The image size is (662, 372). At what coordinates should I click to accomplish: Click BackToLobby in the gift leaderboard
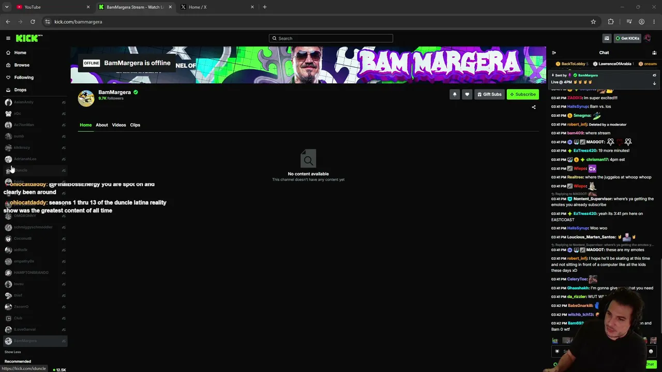click(573, 64)
